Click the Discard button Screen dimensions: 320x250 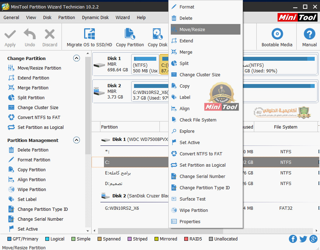click(x=50, y=38)
